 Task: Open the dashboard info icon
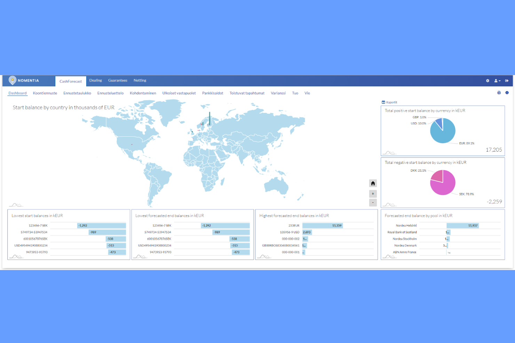click(x=507, y=93)
